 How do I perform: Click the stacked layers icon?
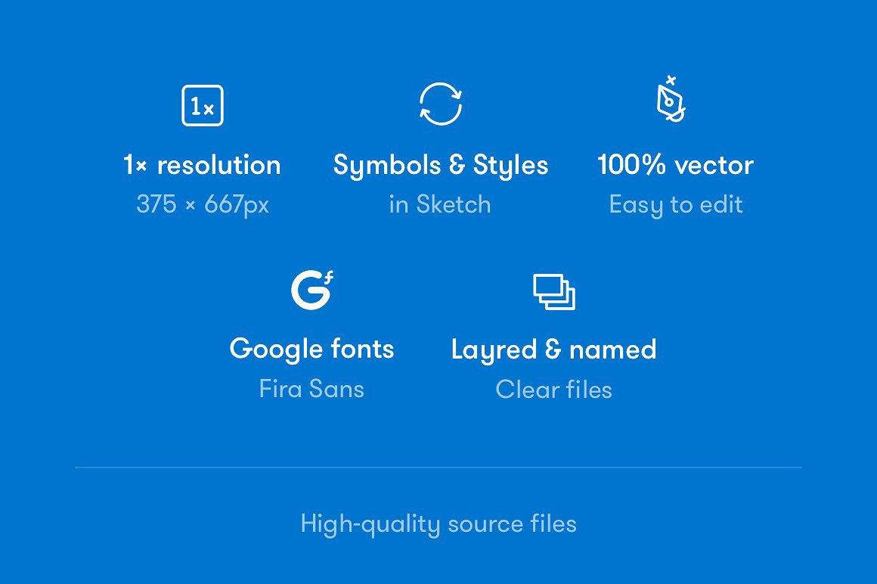(x=553, y=291)
